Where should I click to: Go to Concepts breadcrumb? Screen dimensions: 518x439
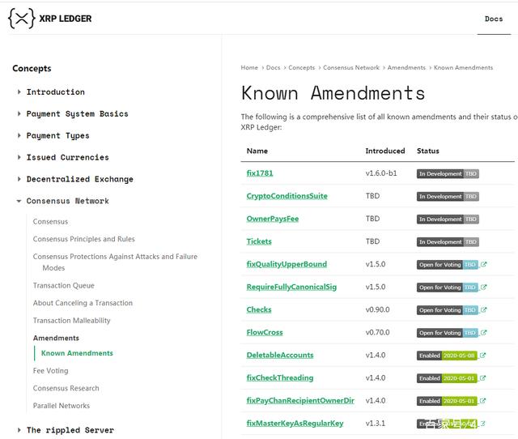coord(301,67)
